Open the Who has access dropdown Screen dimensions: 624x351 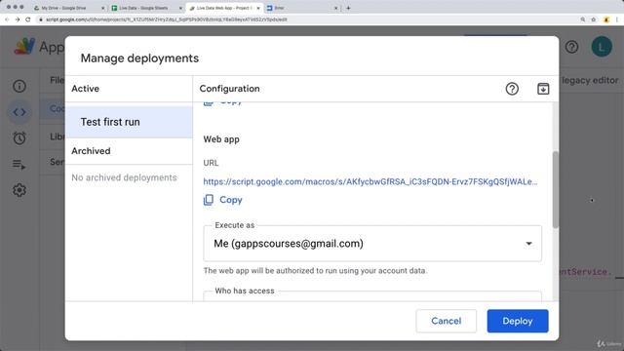372,296
